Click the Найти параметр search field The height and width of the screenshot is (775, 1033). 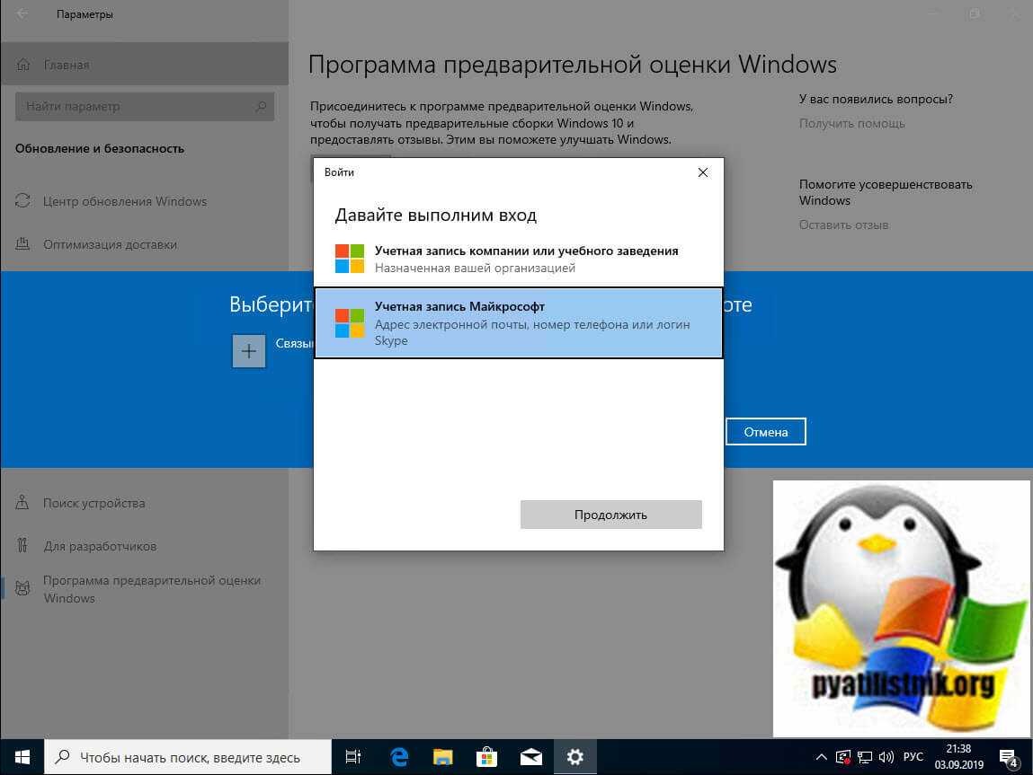click(144, 107)
